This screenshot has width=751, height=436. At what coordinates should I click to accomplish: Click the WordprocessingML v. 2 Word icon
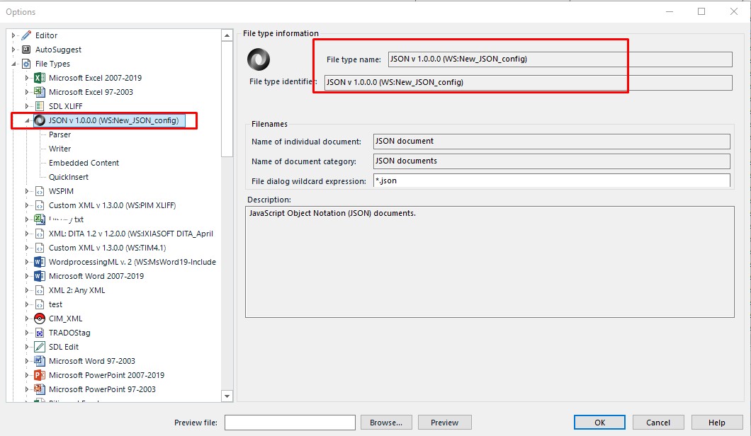(x=40, y=263)
